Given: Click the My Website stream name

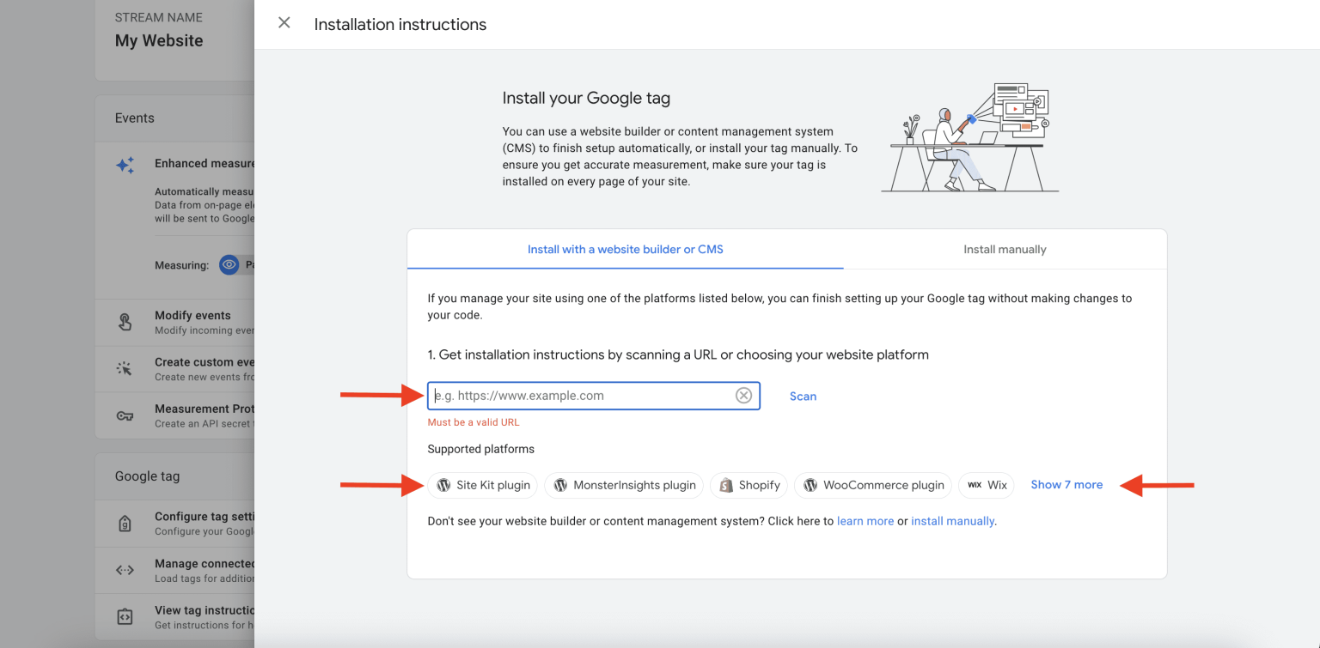Looking at the screenshot, I should point(159,40).
